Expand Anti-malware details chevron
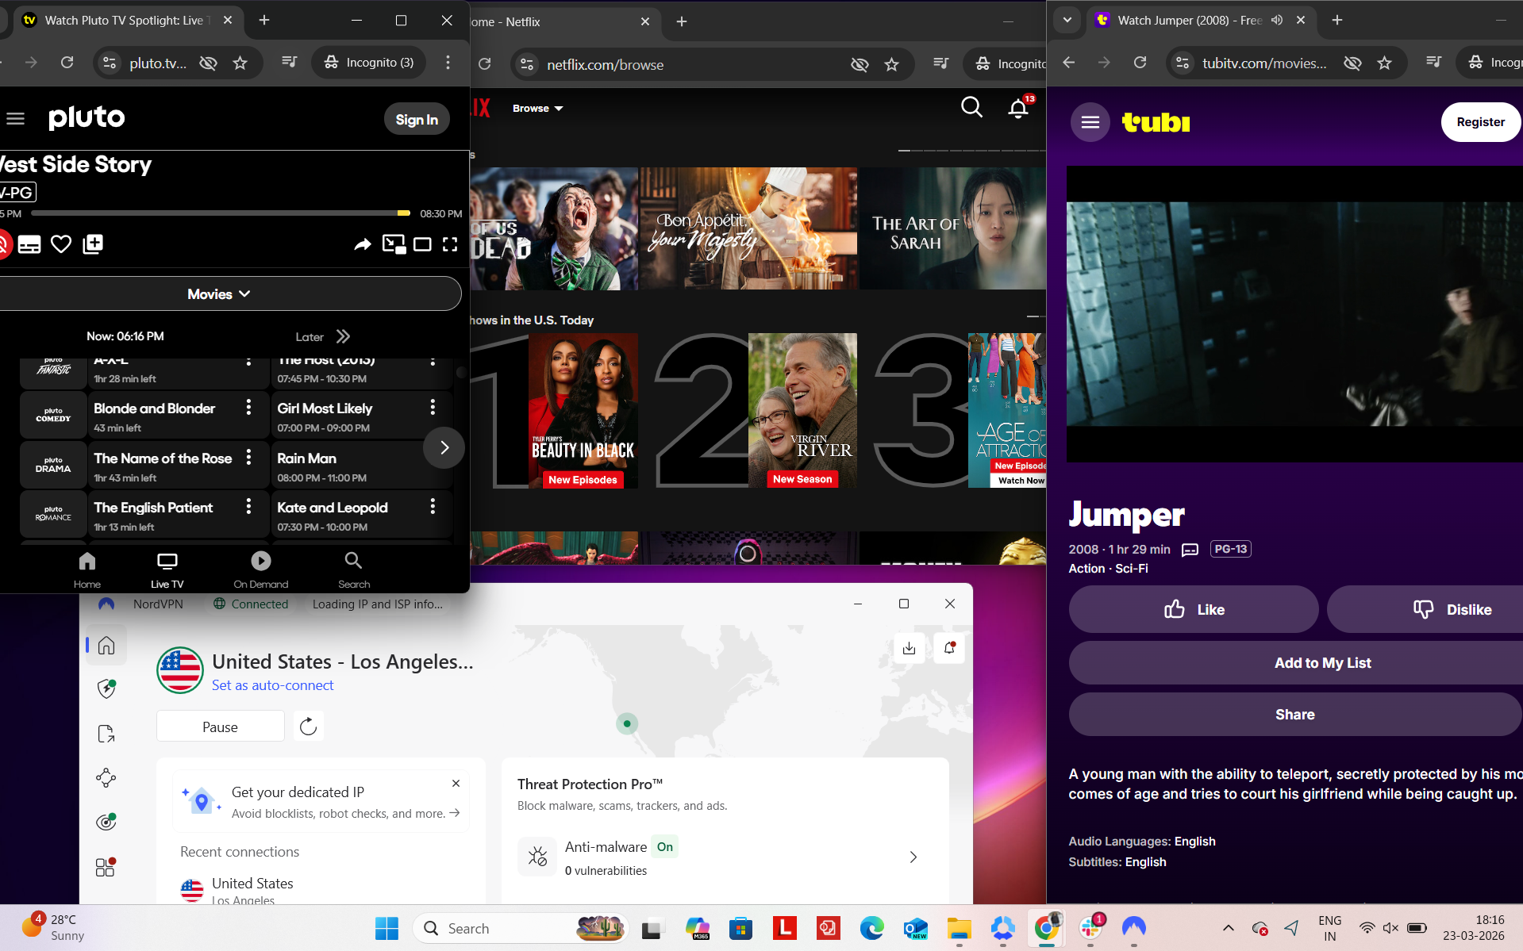The width and height of the screenshot is (1523, 951). pyautogui.click(x=913, y=857)
